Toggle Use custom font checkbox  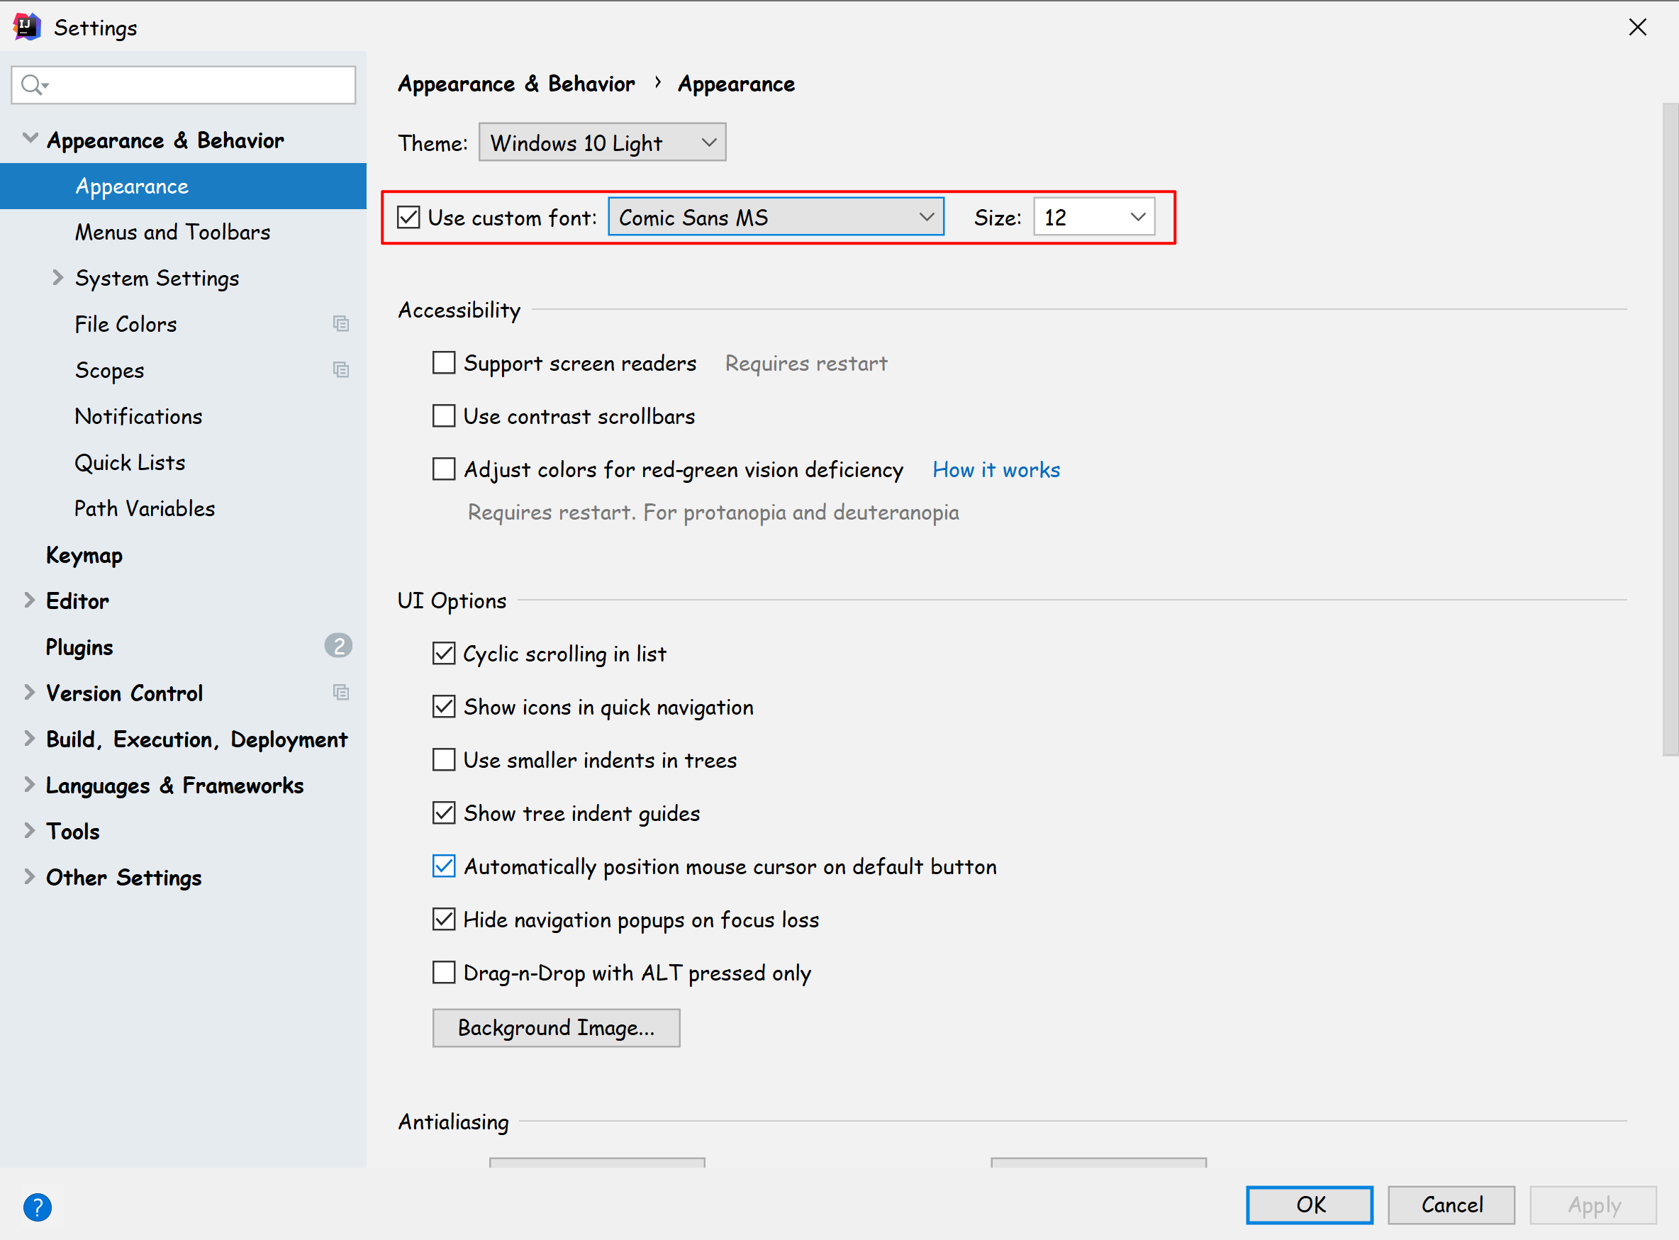408,217
